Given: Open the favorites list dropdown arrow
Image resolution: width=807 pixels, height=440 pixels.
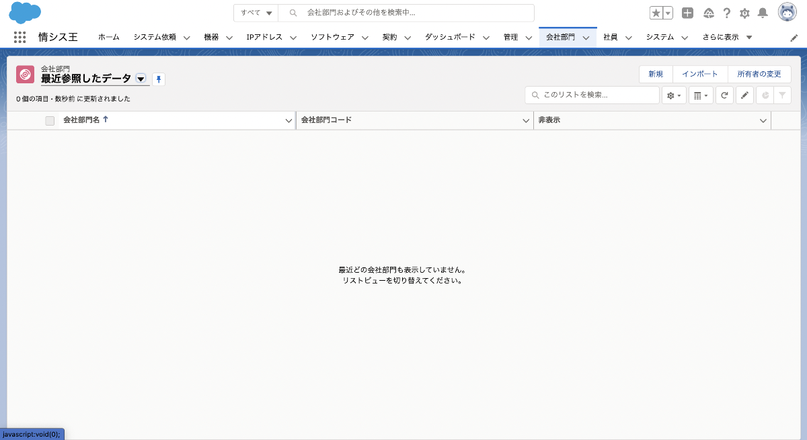Looking at the screenshot, I should pos(668,13).
